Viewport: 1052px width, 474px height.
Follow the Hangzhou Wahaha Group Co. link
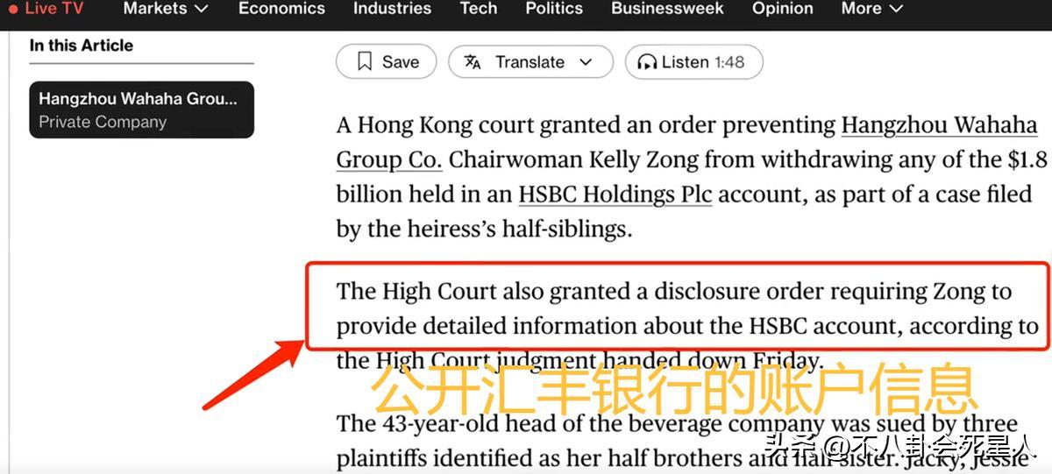(686, 143)
